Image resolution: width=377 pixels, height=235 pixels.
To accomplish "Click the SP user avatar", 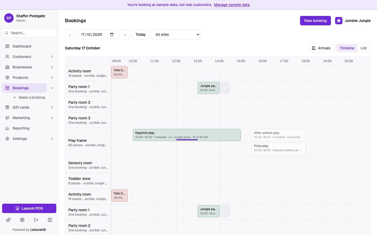I will 9,18.
